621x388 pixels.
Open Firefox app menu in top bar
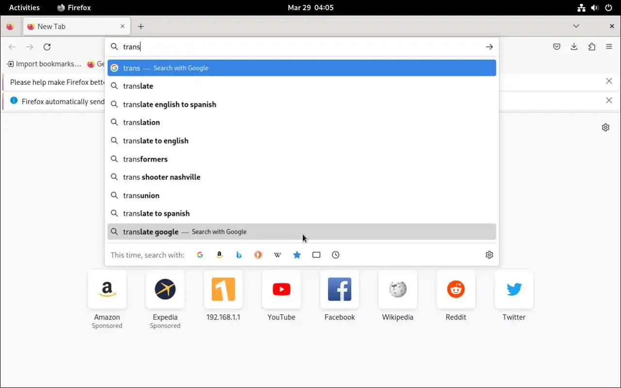(x=74, y=7)
